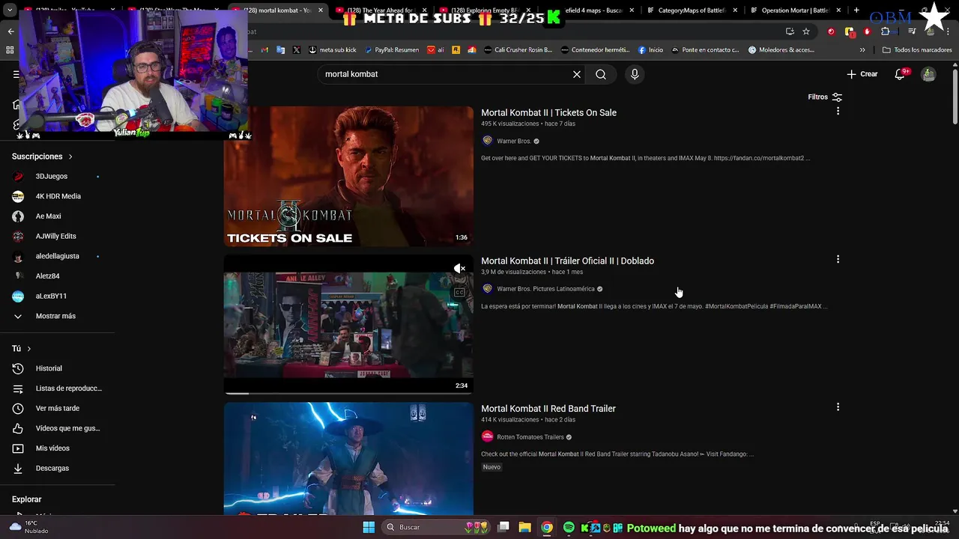
Task: Open Spotify from the taskbar
Action: 569,527
